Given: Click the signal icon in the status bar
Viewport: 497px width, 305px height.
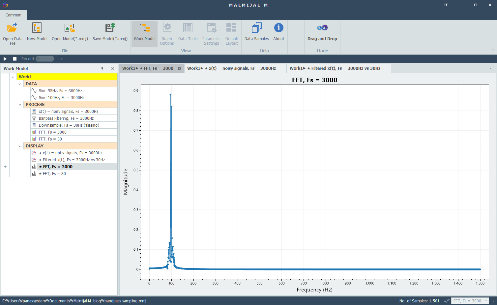Looking at the screenshot, I should point(447,301).
